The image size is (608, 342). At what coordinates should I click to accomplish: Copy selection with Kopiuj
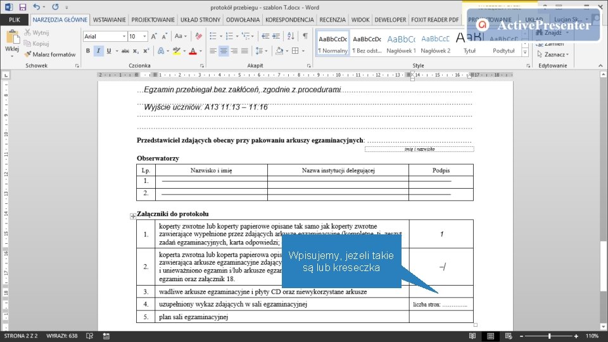point(37,44)
